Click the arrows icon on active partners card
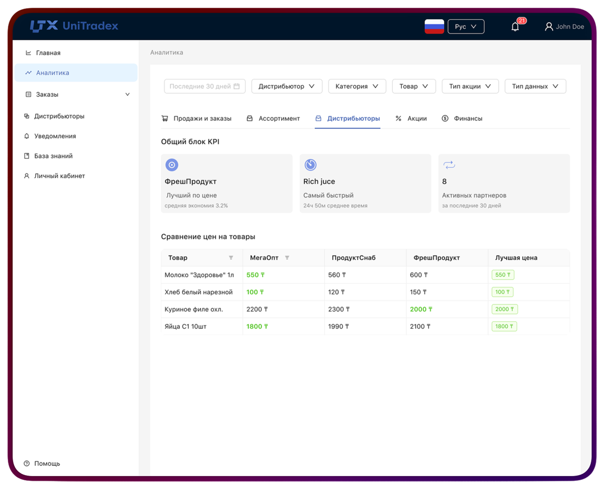 [x=449, y=165]
